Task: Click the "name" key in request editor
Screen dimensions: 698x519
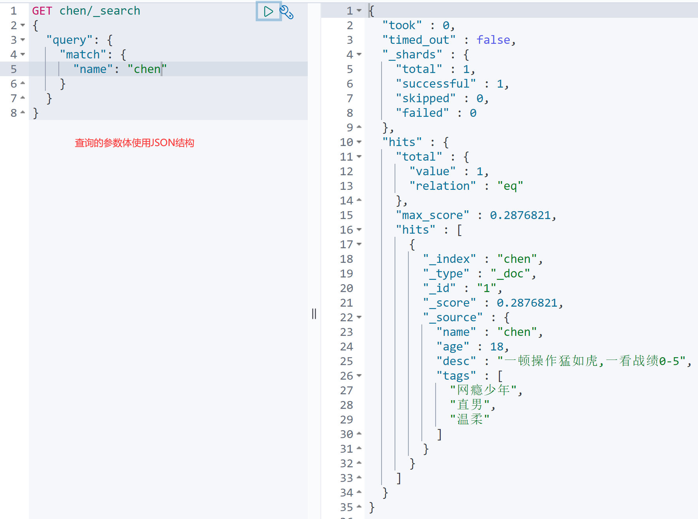Action: [93, 69]
